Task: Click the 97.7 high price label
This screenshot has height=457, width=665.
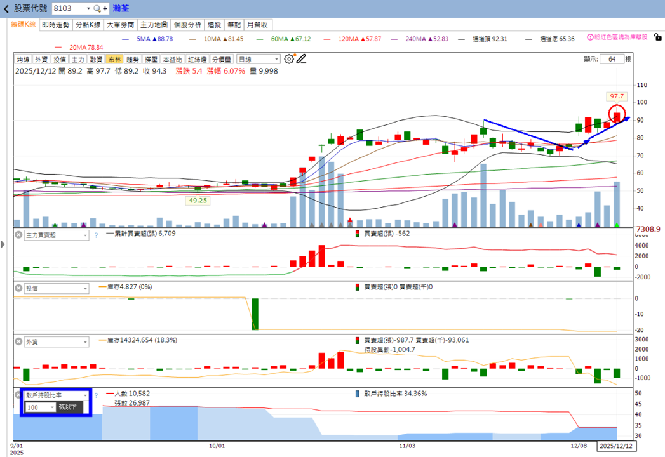Action: pyautogui.click(x=617, y=96)
